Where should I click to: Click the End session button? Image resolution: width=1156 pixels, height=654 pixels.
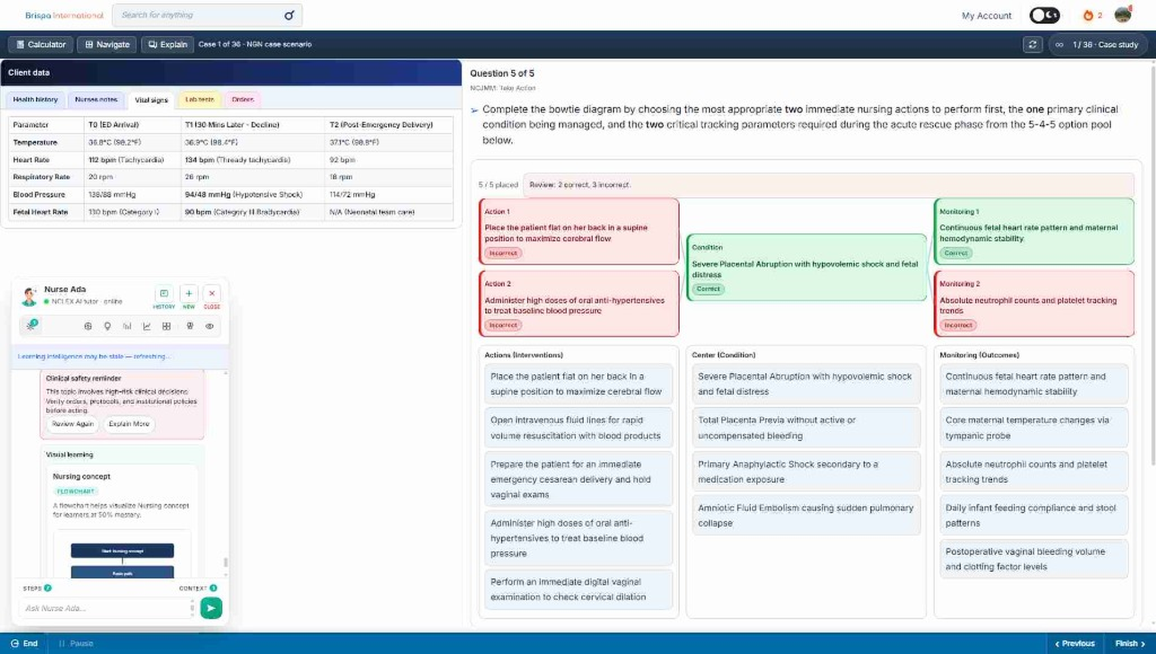pyautogui.click(x=24, y=643)
